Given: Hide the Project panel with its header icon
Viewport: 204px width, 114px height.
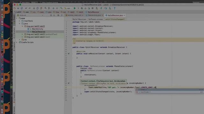Looking at the screenshot, I should (62, 15).
